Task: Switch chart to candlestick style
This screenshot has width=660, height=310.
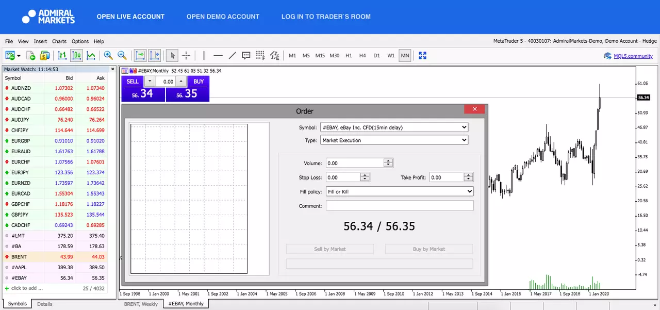Action: (x=76, y=56)
